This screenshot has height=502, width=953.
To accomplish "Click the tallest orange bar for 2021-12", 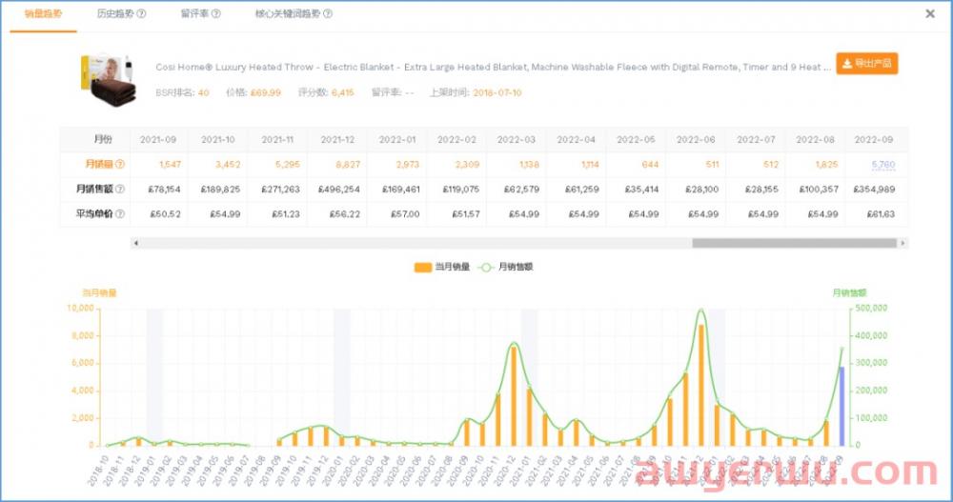I will click(x=700, y=385).
